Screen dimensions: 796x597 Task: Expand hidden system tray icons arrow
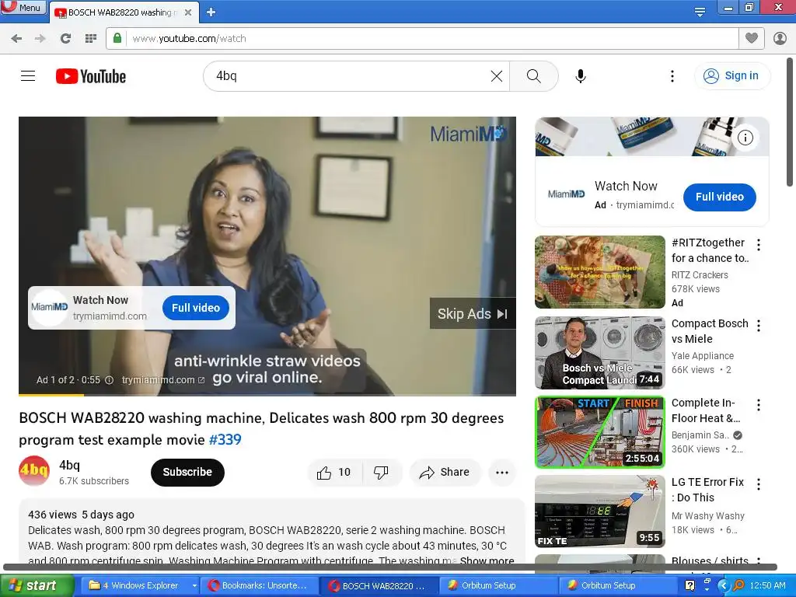[723, 585]
